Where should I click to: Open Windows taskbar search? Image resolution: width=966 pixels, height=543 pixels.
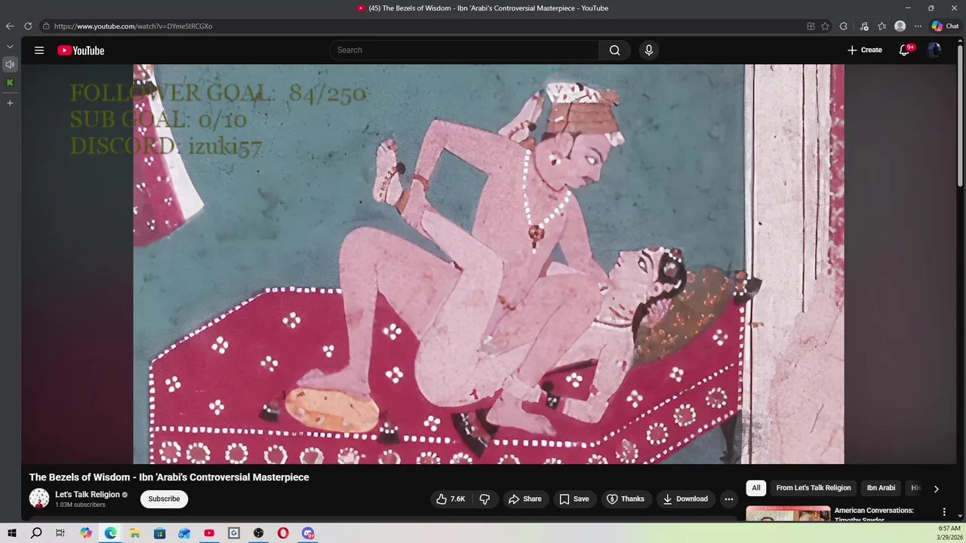point(36,533)
